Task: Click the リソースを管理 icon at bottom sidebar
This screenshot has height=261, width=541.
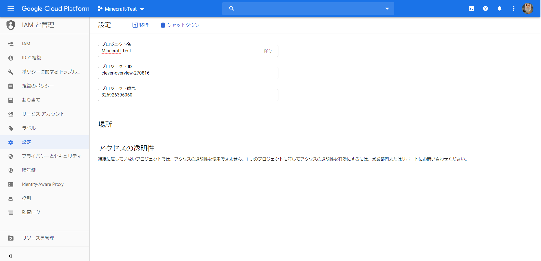Action: pos(10,238)
